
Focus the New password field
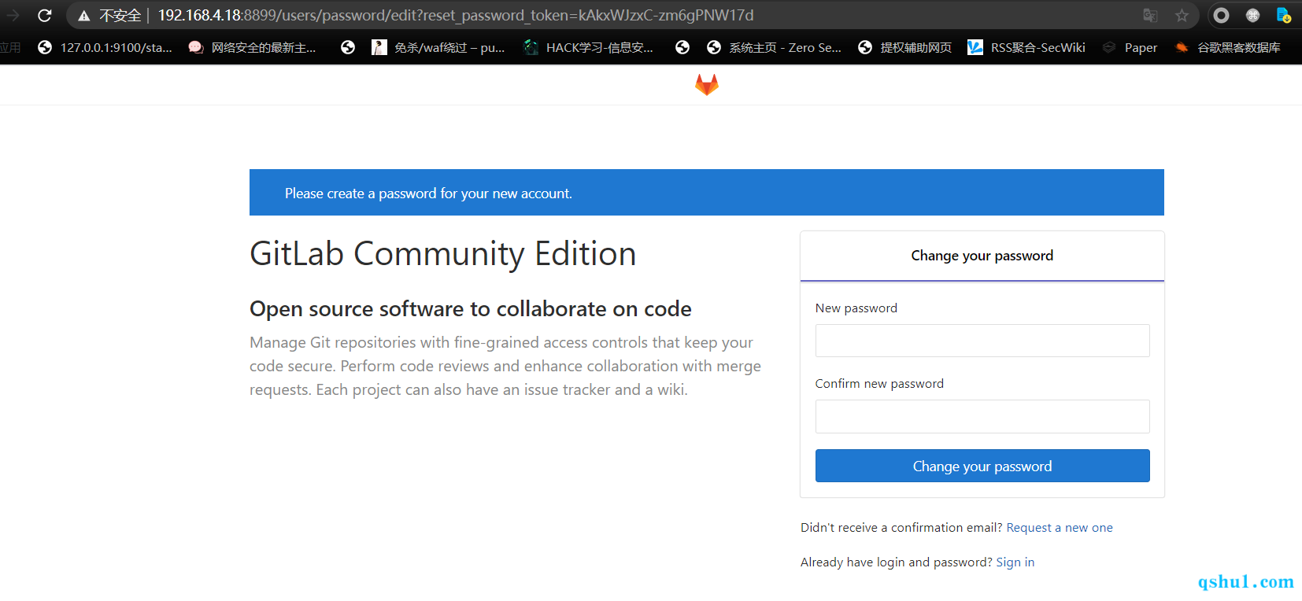pyautogui.click(x=982, y=341)
